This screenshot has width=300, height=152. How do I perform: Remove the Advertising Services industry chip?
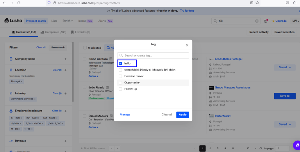34,99
